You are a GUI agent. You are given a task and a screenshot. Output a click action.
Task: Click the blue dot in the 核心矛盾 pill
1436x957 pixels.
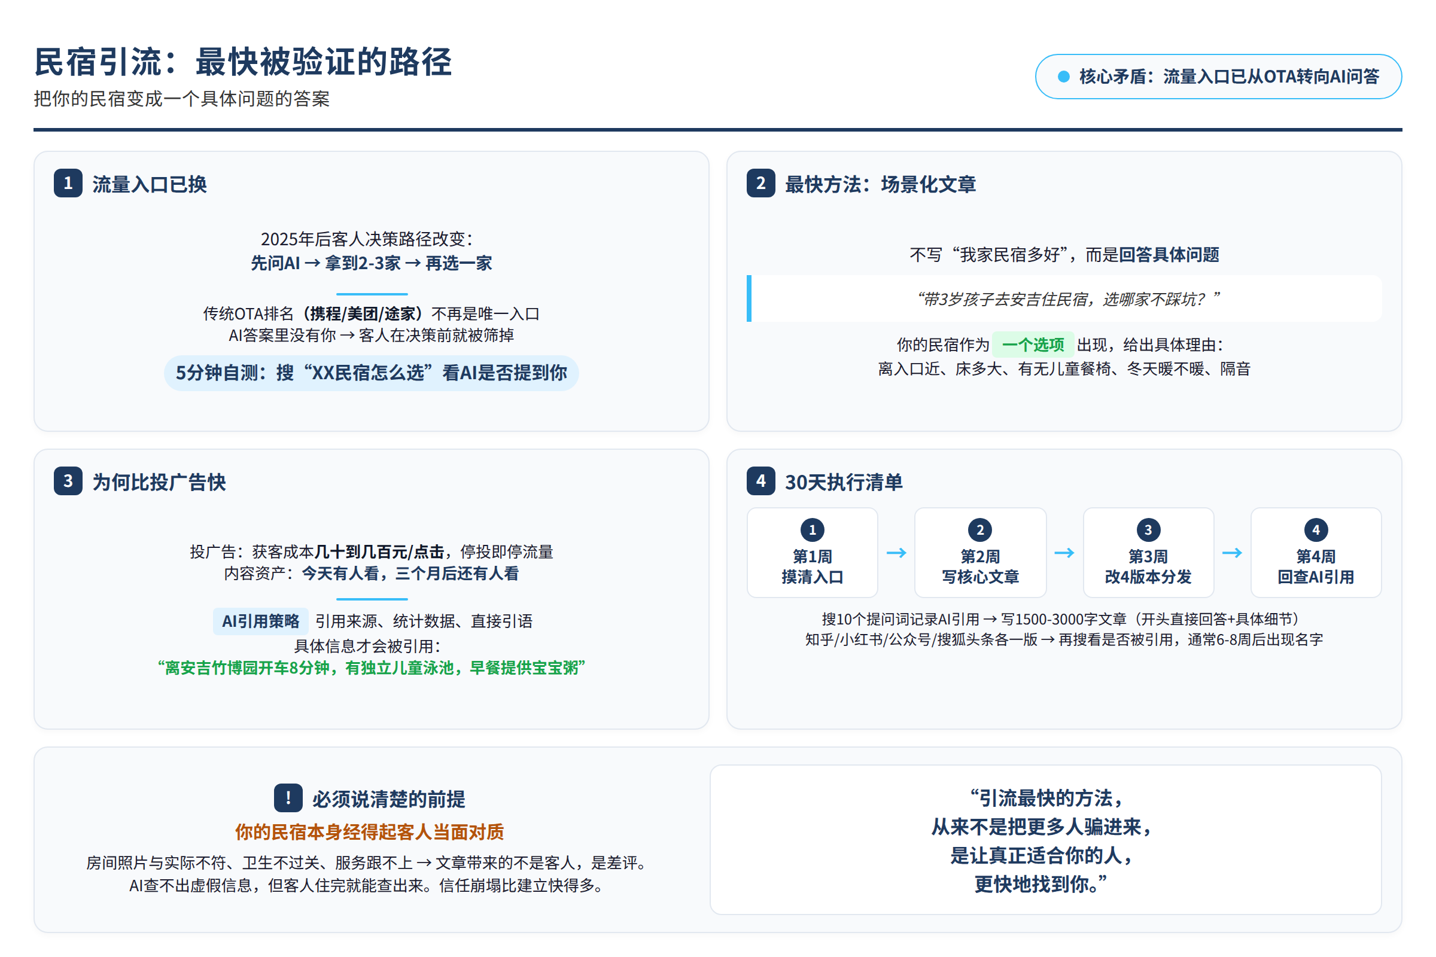point(1064,77)
